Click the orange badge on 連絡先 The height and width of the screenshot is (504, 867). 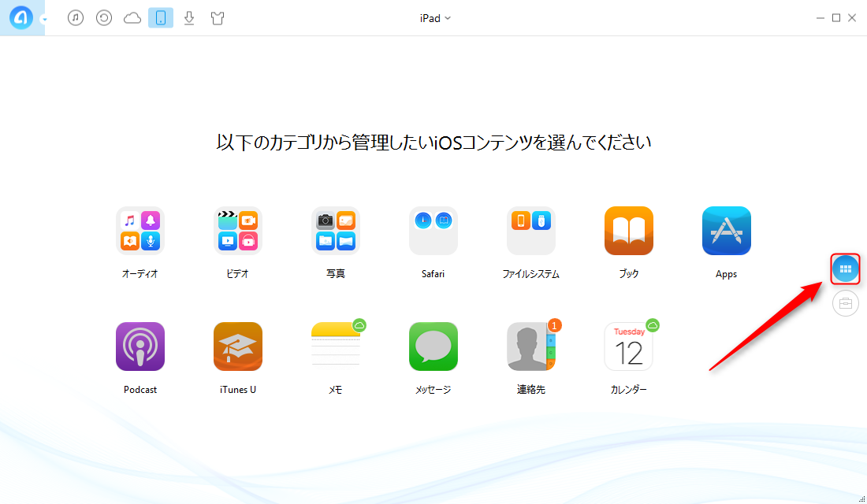555,325
